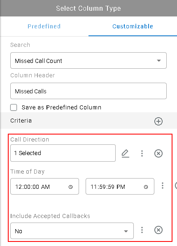Image resolution: width=177 pixels, height=246 pixels.
Task: Edit Call Direction selection with pencil icon
Action: (125, 153)
